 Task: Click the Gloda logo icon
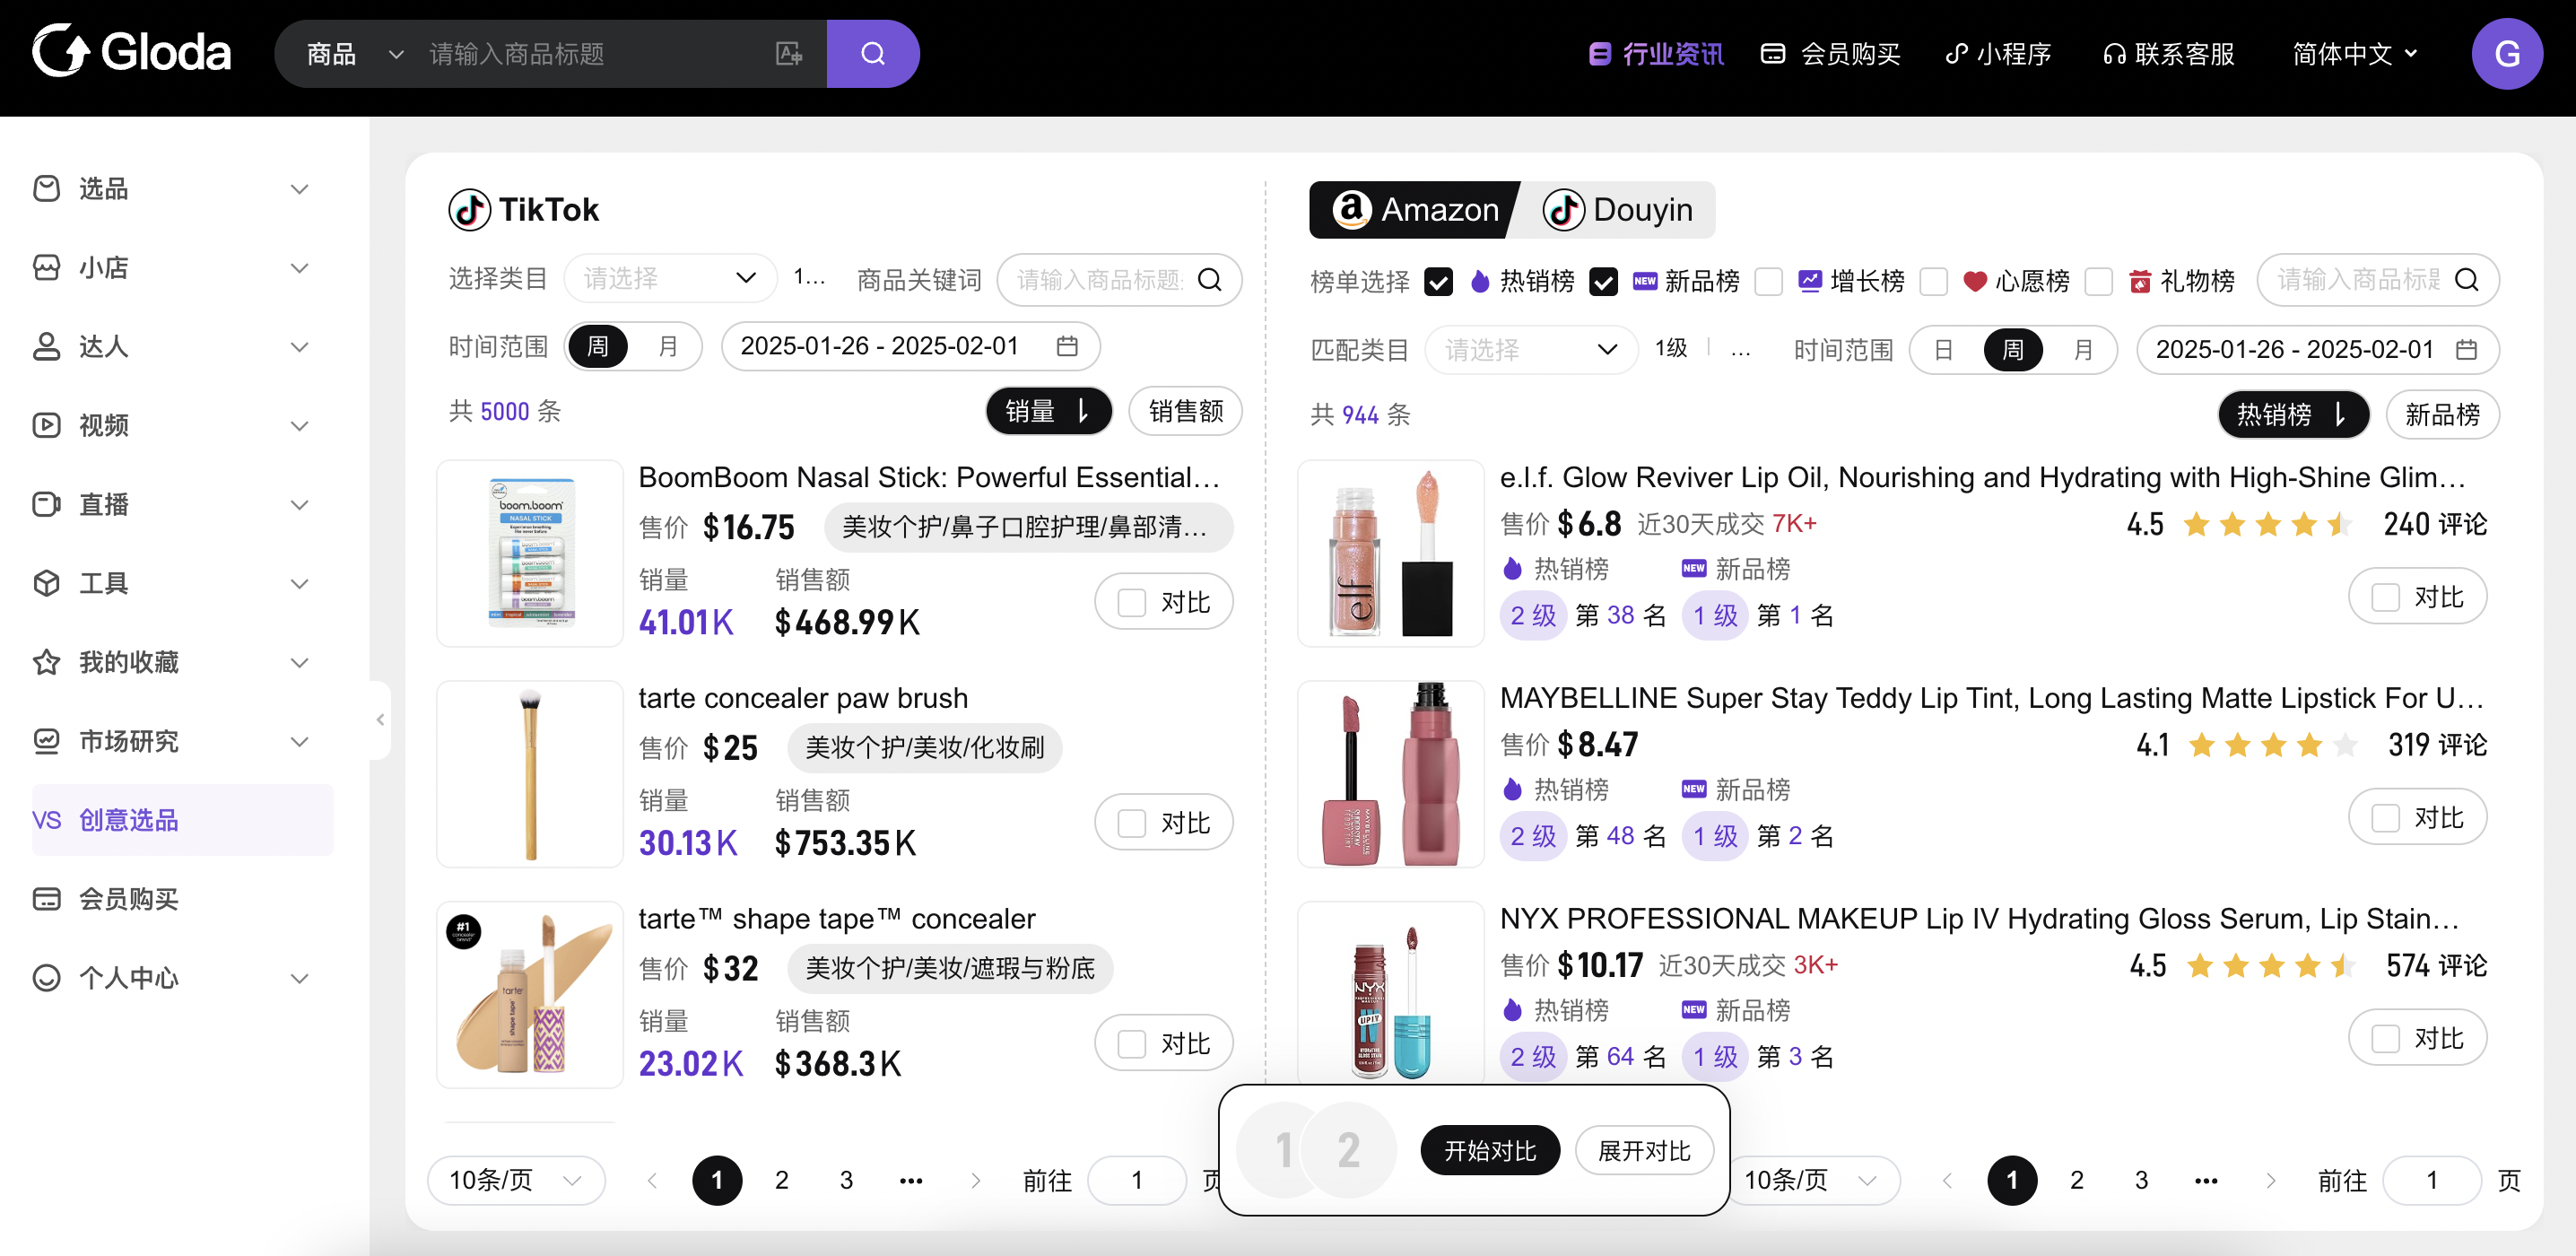(58, 51)
